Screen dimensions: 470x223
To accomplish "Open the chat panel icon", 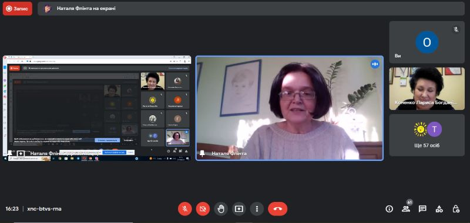I will pos(422,209).
